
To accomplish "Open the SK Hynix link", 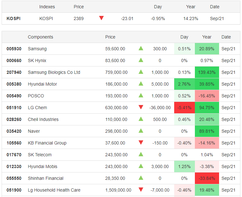I will (x=37, y=60).
